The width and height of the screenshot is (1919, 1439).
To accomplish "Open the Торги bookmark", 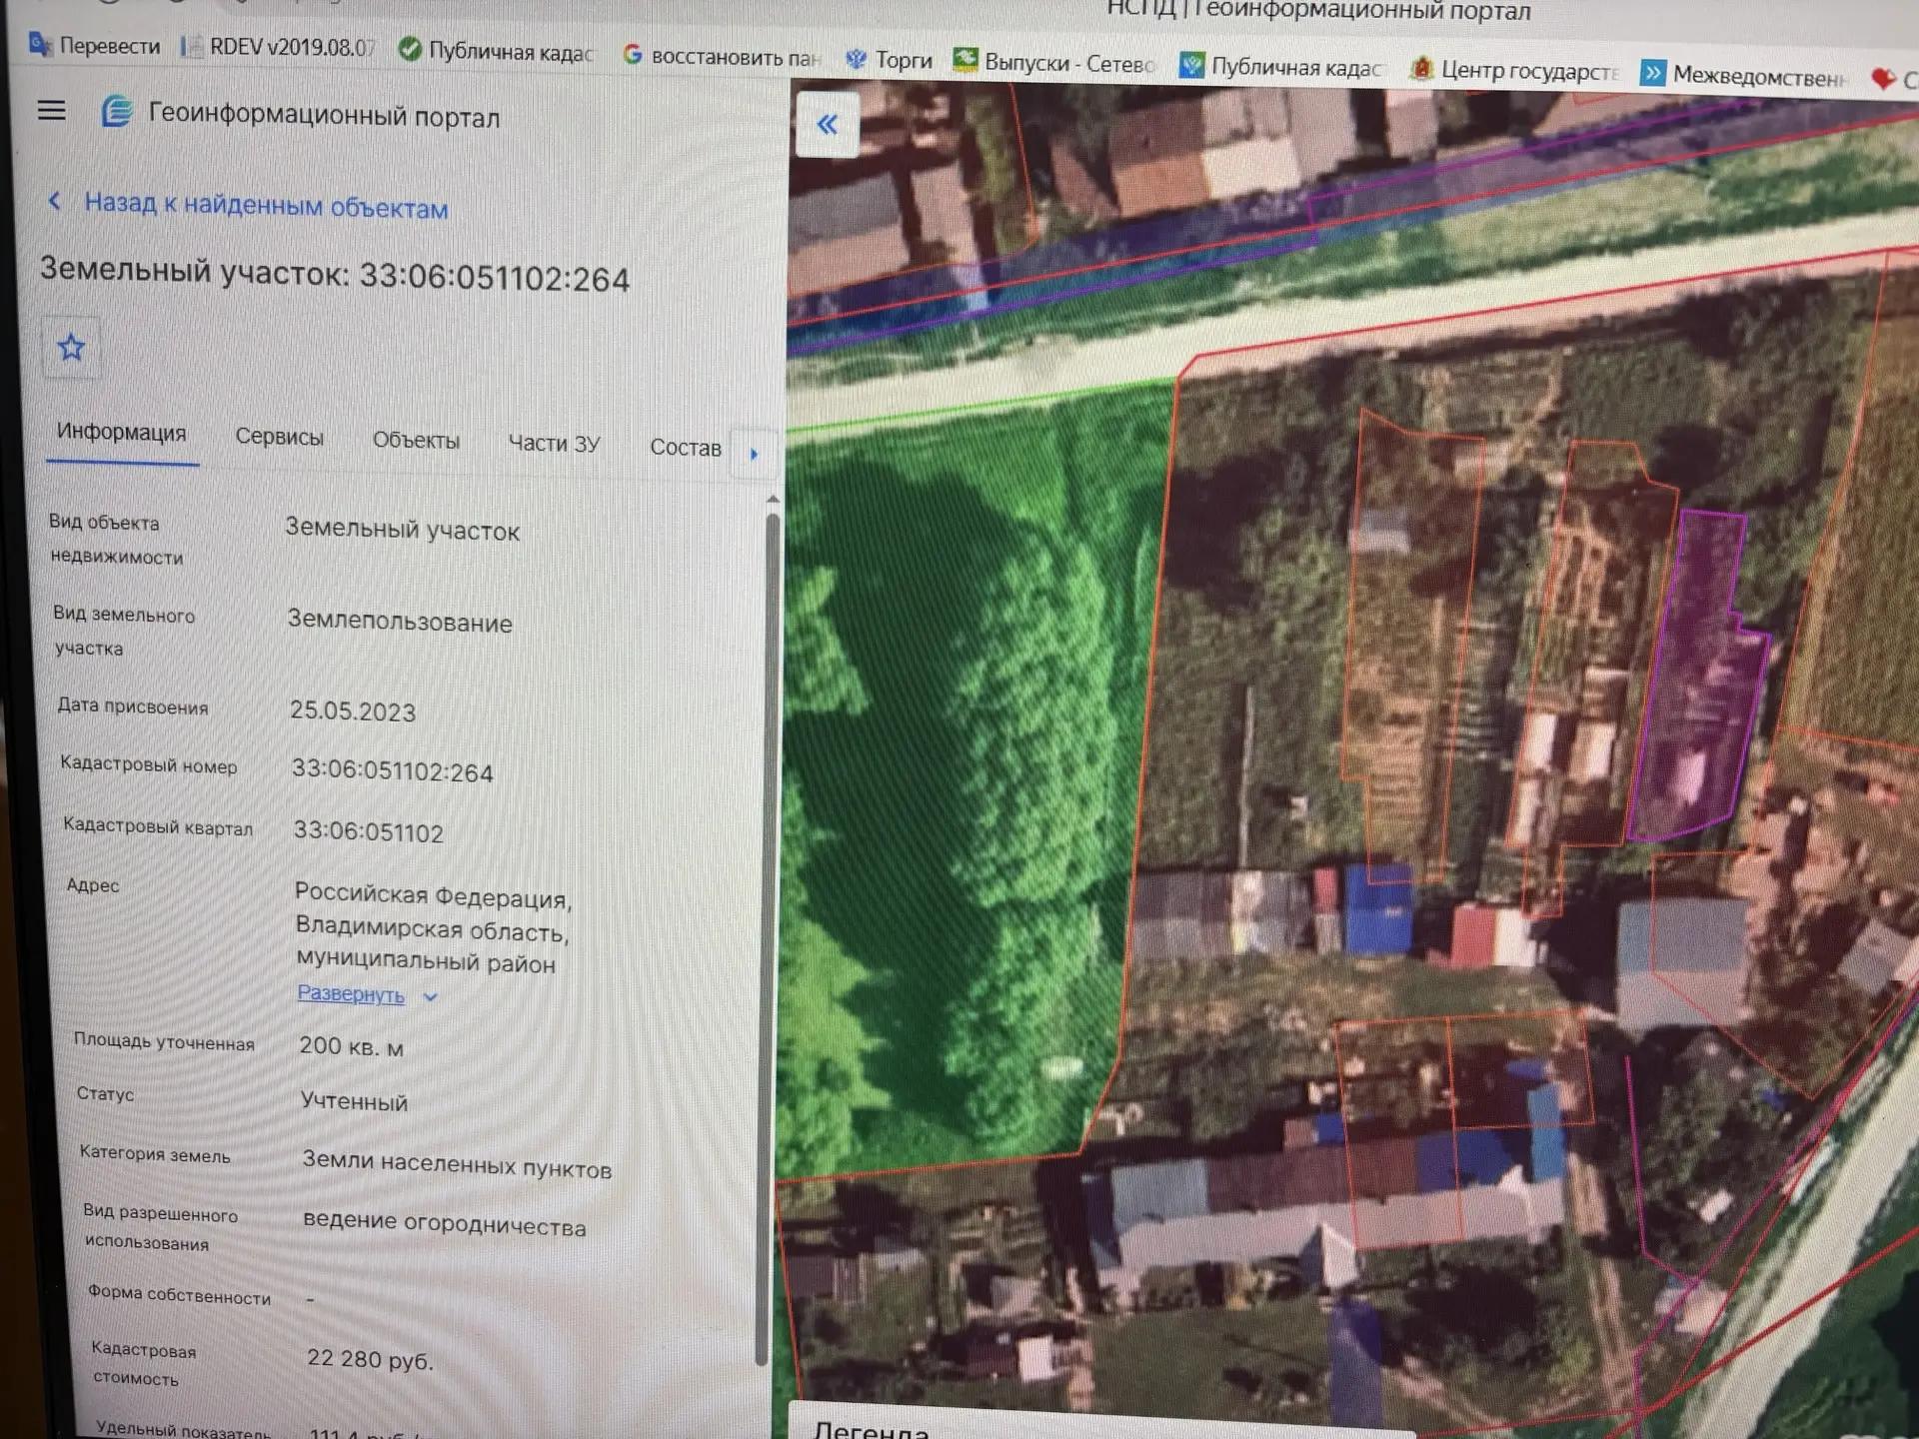I will [x=889, y=60].
